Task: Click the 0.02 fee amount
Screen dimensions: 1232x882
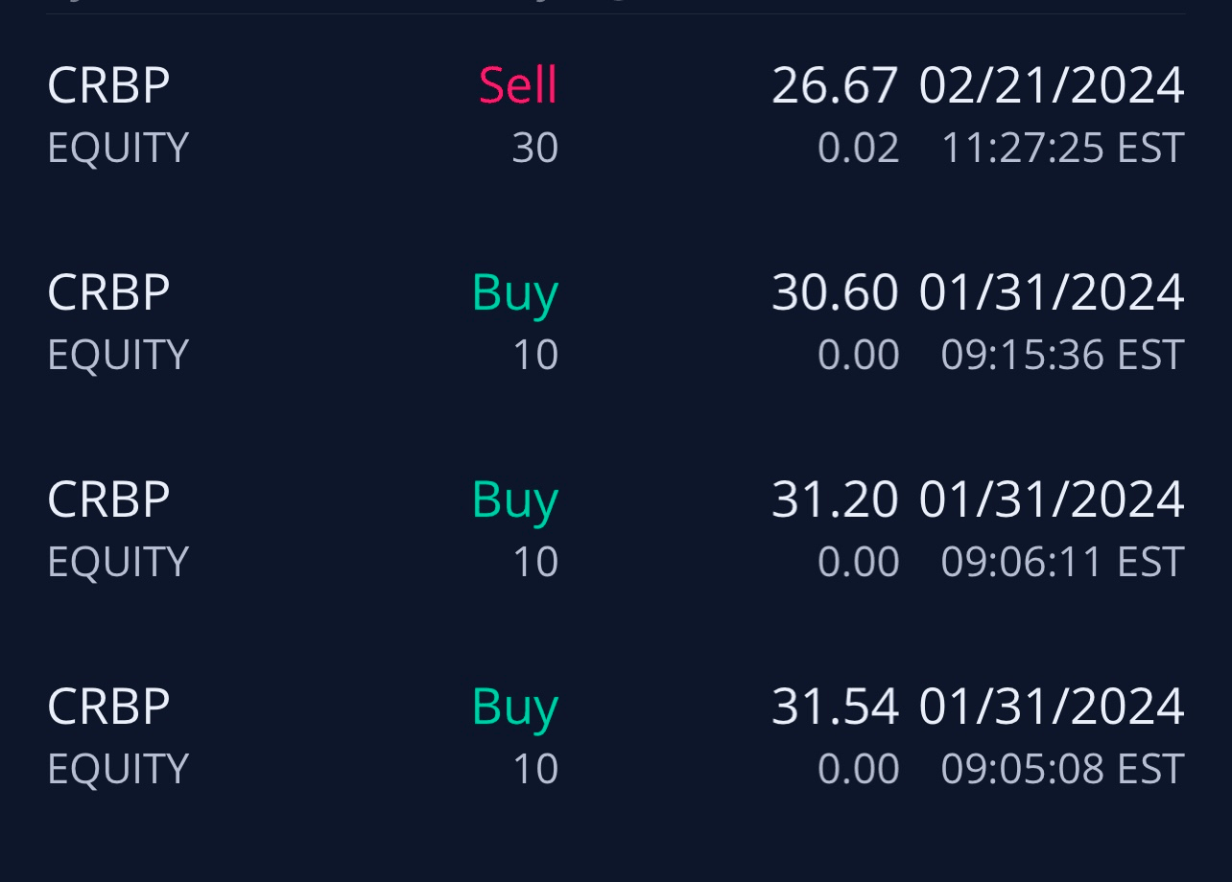Action: [859, 149]
